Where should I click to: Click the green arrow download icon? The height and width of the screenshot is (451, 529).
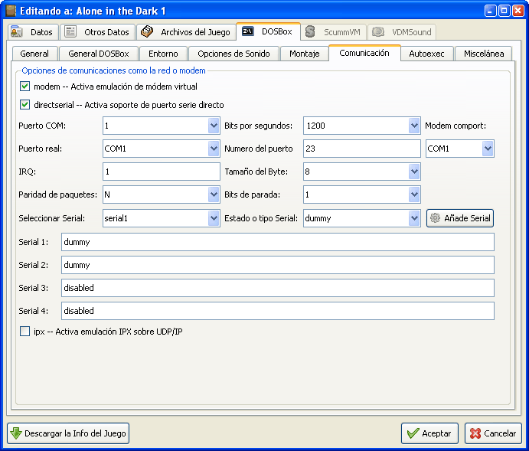click(x=16, y=433)
